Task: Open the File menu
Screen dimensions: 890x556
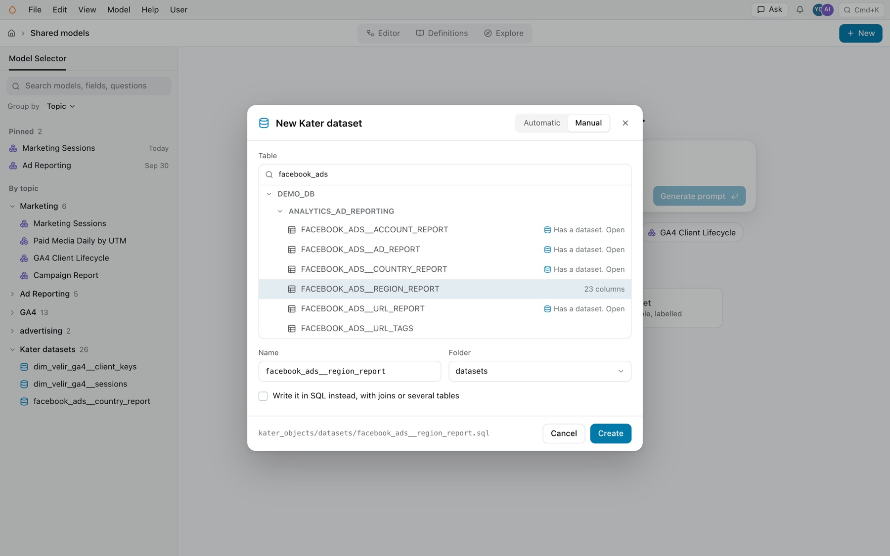Action: click(35, 9)
